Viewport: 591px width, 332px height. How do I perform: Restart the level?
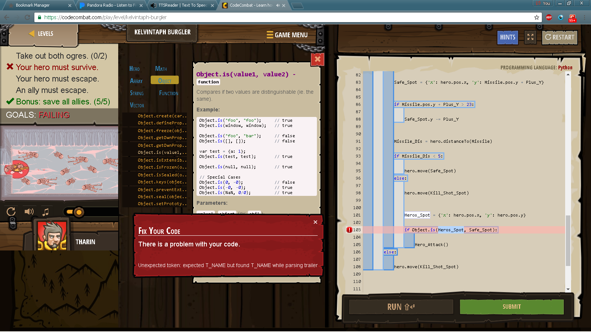click(560, 37)
